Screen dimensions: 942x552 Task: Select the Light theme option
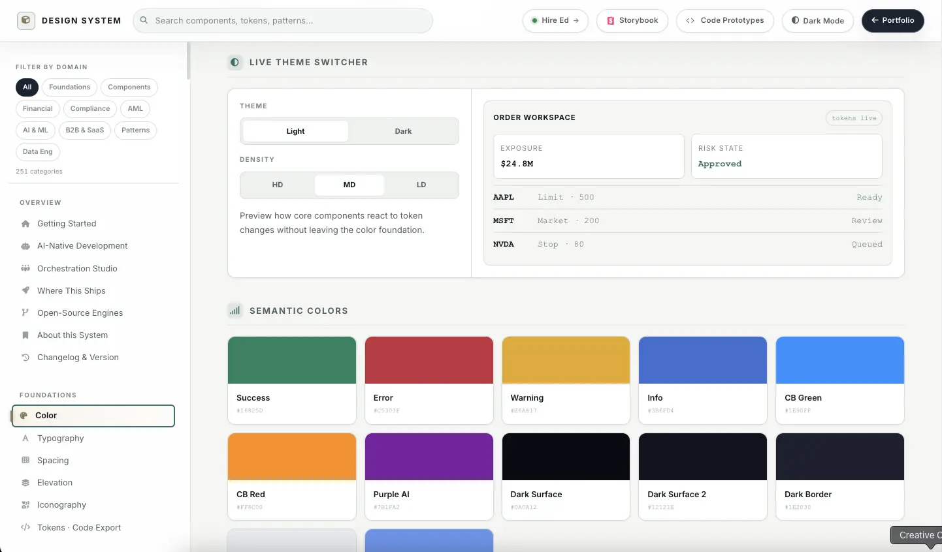[295, 131]
